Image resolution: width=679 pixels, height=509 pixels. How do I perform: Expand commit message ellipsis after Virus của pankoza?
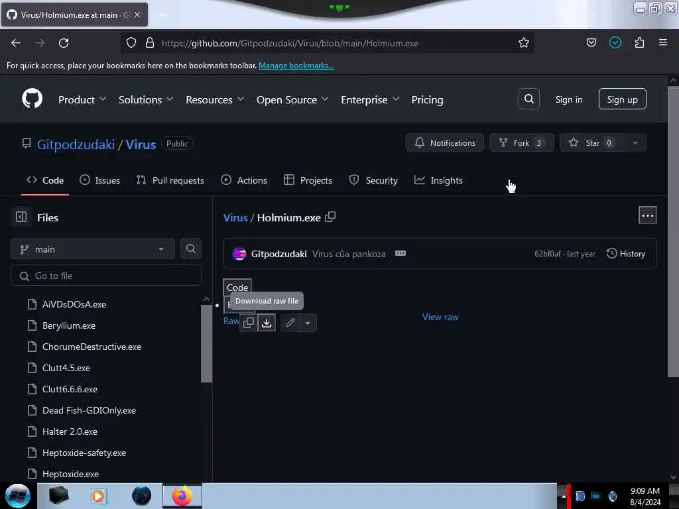coord(401,254)
